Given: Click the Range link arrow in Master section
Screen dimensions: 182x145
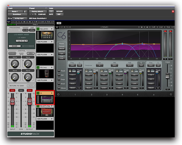Looking at the screenshot, I should pyautogui.click(x=59, y=79).
